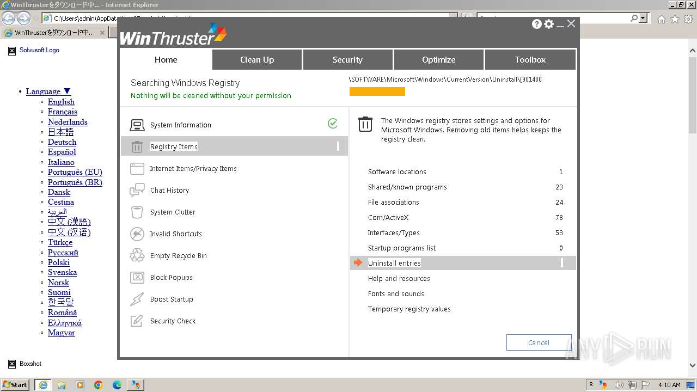
Task: Choose Magyar language link
Action: (x=62, y=333)
